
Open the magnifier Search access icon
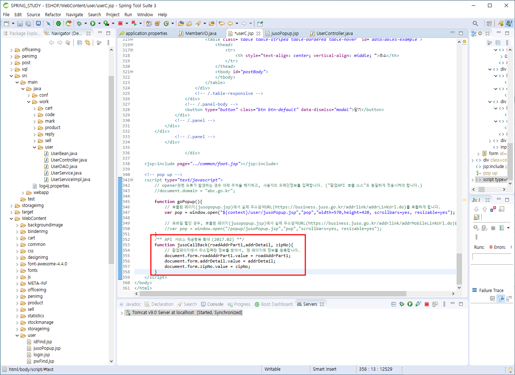(x=475, y=23)
